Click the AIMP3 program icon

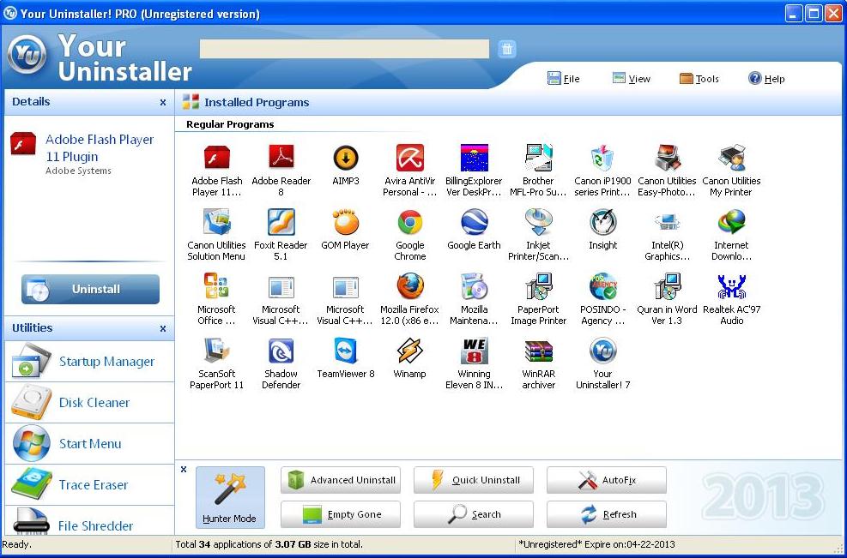point(345,158)
